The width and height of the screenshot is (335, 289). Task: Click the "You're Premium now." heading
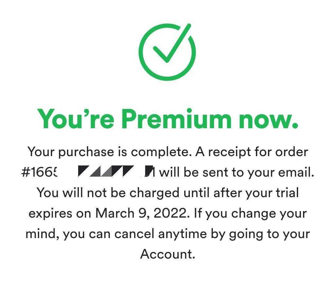click(x=167, y=119)
